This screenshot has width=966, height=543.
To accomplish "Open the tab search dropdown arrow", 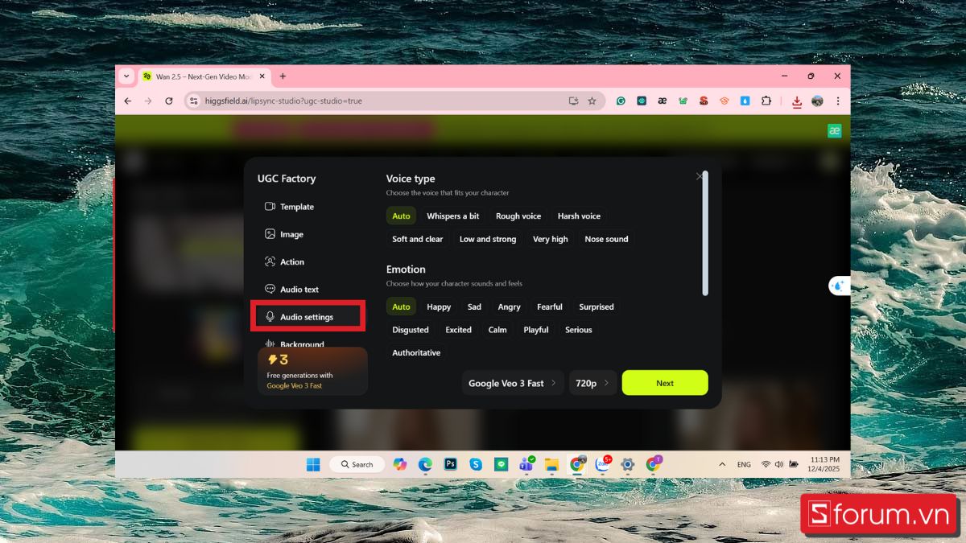I will (x=126, y=76).
